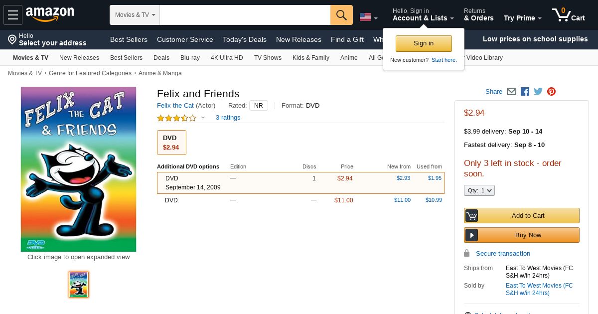Click the Add to Cart button
Screen dimensions: 598x314
[x=522, y=216]
